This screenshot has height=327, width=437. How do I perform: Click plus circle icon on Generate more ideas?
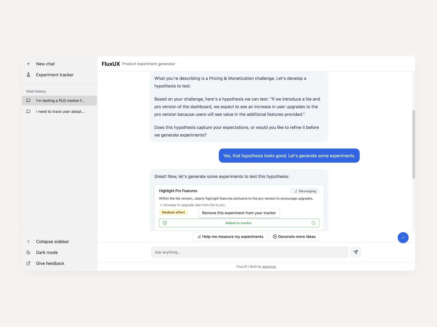(x=275, y=237)
